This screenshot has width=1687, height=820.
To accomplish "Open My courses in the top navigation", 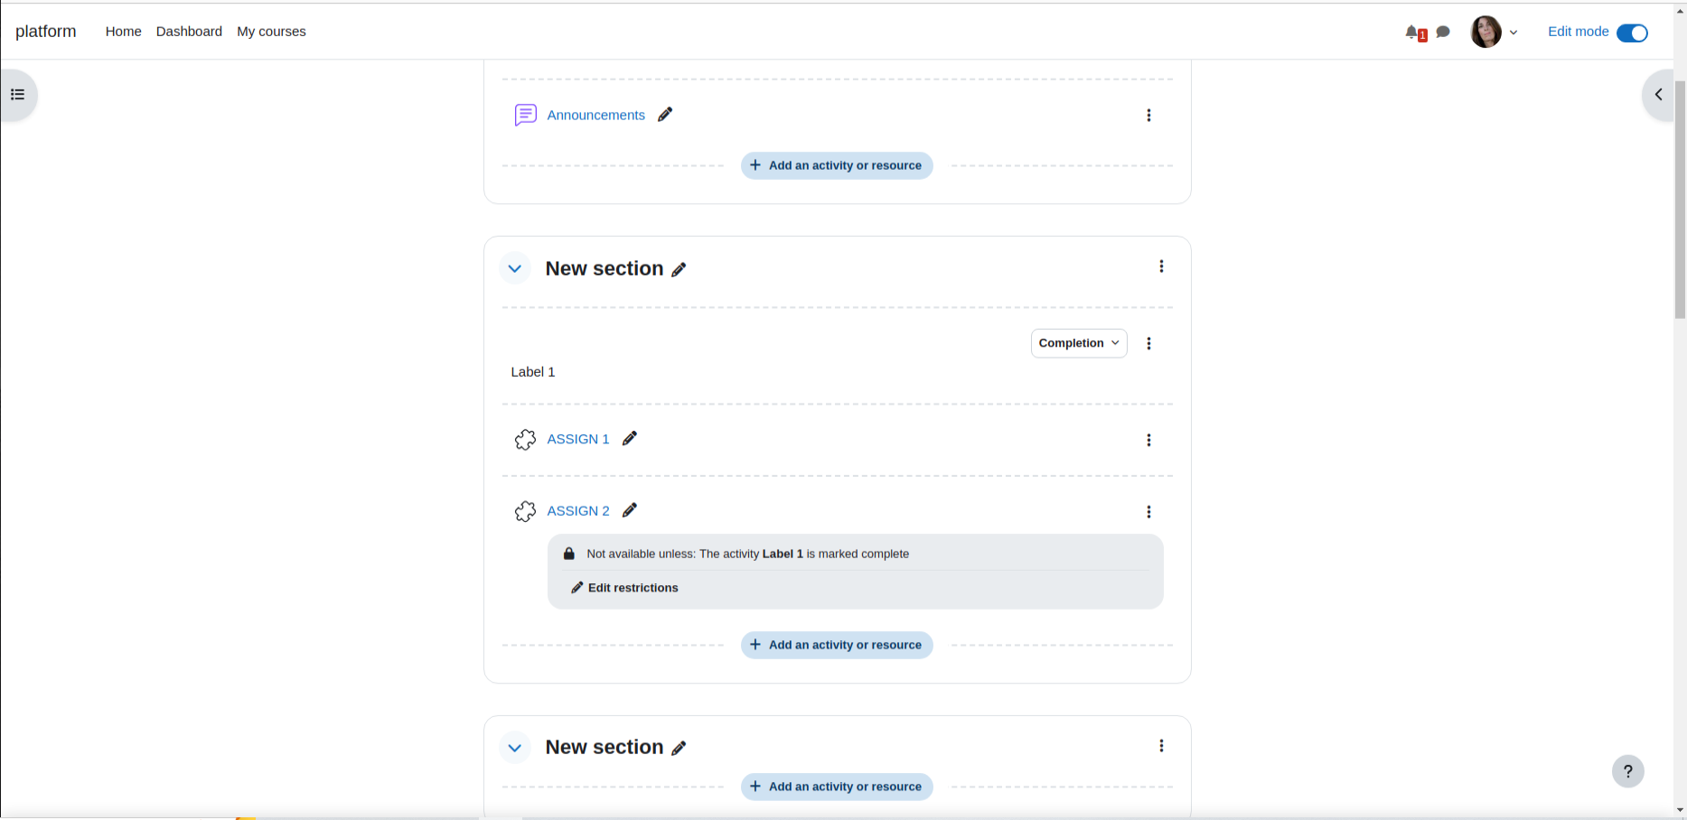I will coord(271,32).
